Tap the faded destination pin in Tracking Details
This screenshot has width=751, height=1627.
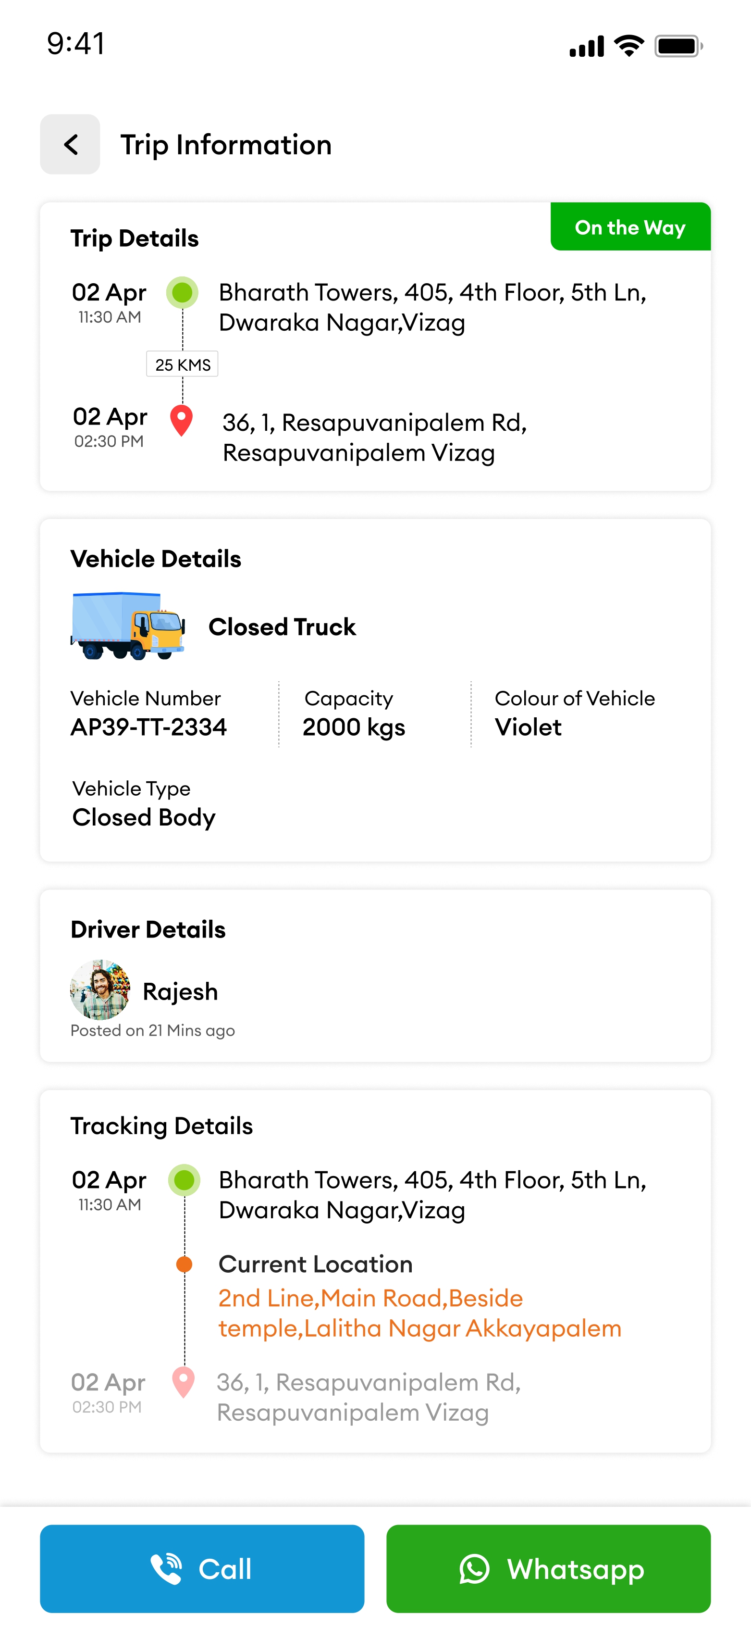point(183,1382)
